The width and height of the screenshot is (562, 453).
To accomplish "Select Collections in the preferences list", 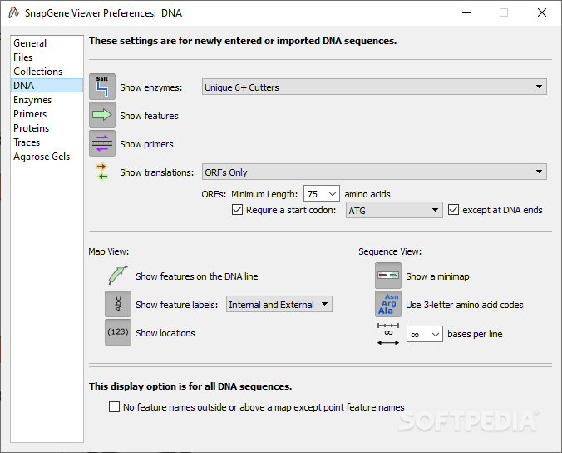I will pyautogui.click(x=47, y=72).
